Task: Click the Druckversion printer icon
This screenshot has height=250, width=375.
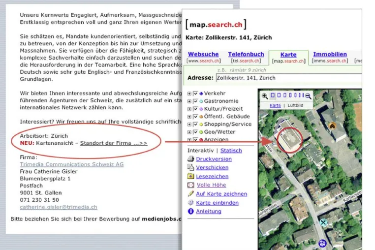Action: pyautogui.click(x=190, y=158)
